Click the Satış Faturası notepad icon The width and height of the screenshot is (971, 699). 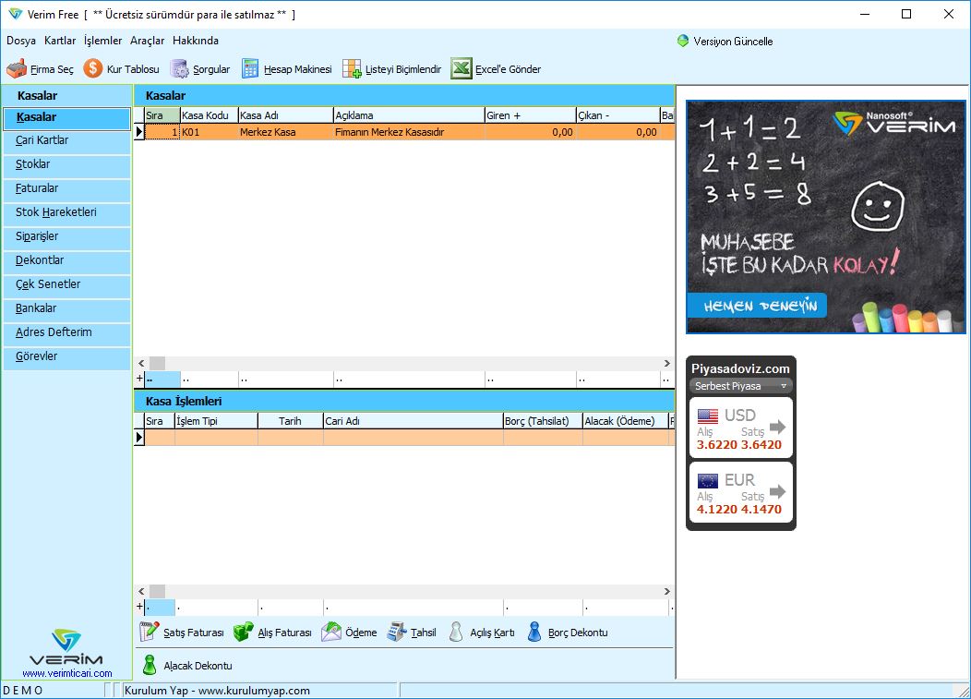coord(149,632)
